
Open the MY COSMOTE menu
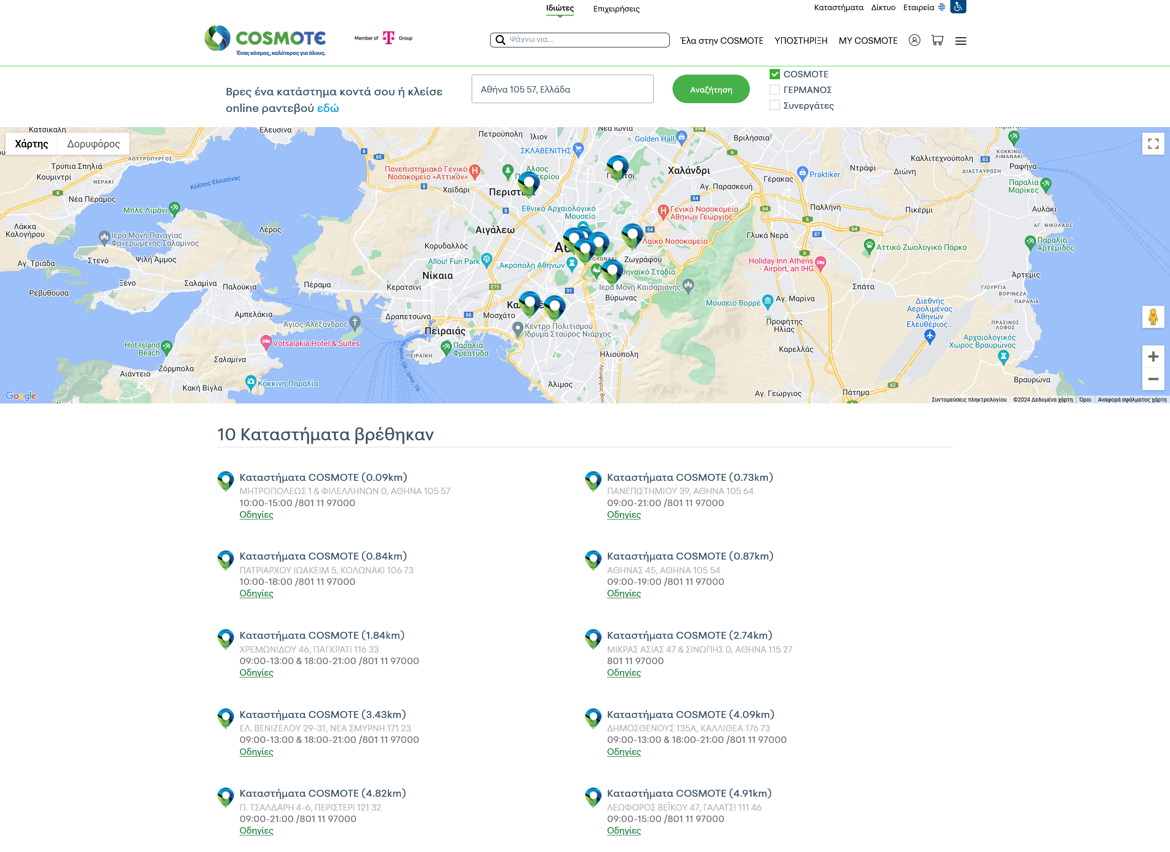click(x=868, y=41)
